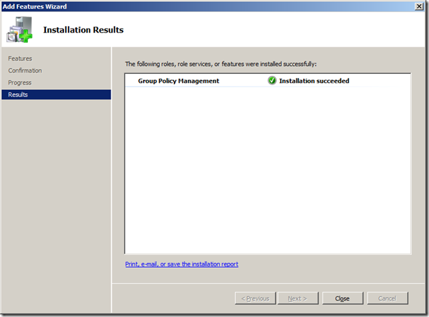Click the Add Features Wizard title bar text
429x317 pixels.
pos(35,6)
